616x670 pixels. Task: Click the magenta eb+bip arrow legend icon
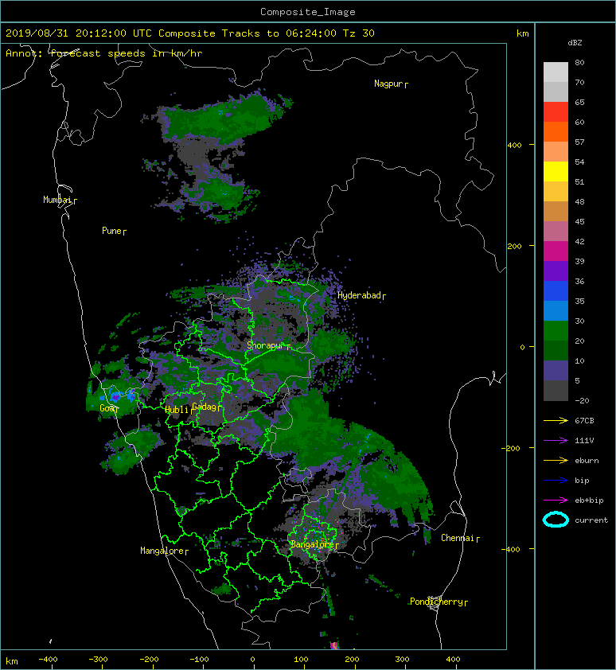pos(556,501)
